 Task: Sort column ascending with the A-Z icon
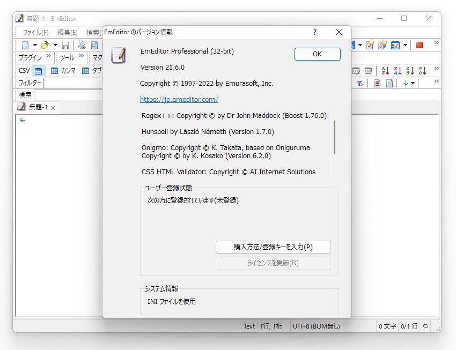385,71
